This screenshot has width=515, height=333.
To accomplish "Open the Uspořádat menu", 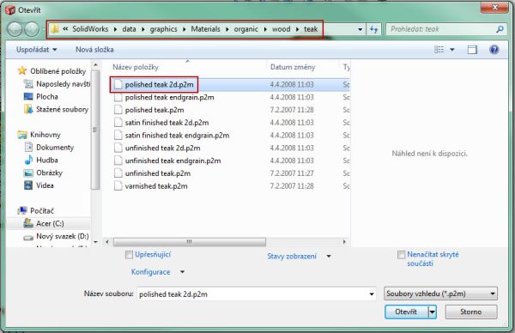I will [x=36, y=50].
